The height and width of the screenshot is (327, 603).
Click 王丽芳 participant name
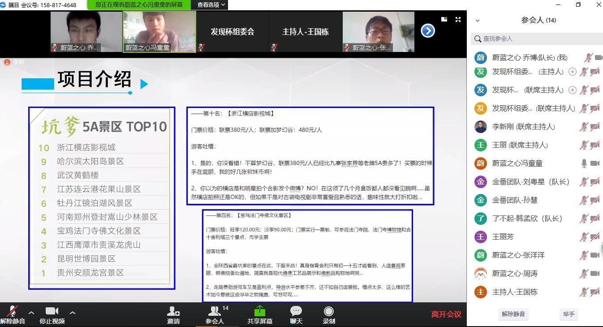pos(503,237)
